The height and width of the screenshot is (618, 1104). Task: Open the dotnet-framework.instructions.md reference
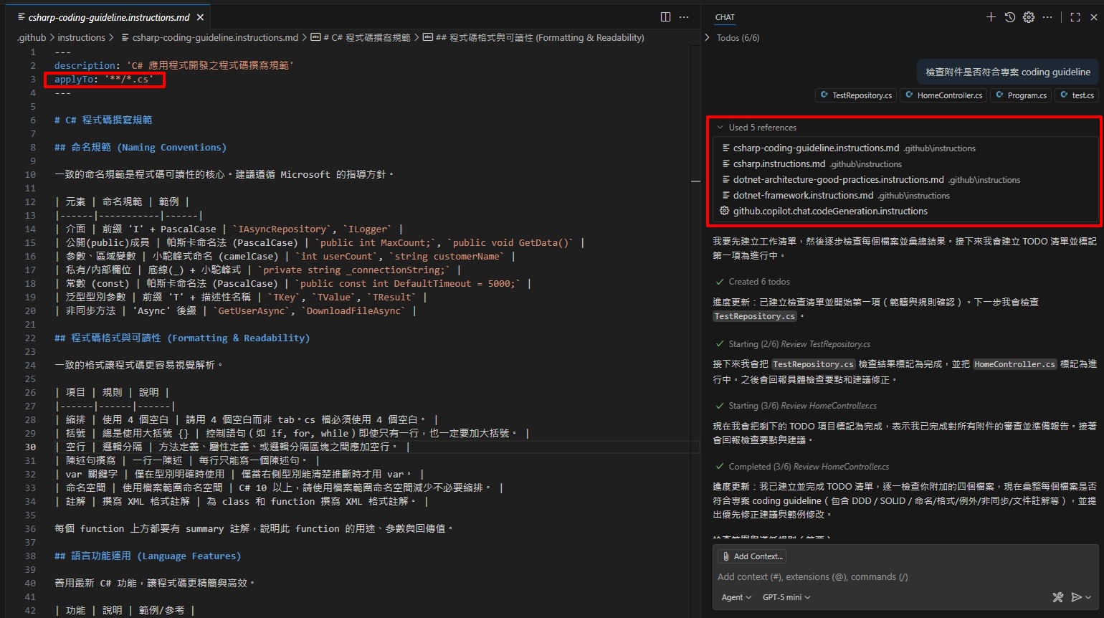[x=803, y=196]
